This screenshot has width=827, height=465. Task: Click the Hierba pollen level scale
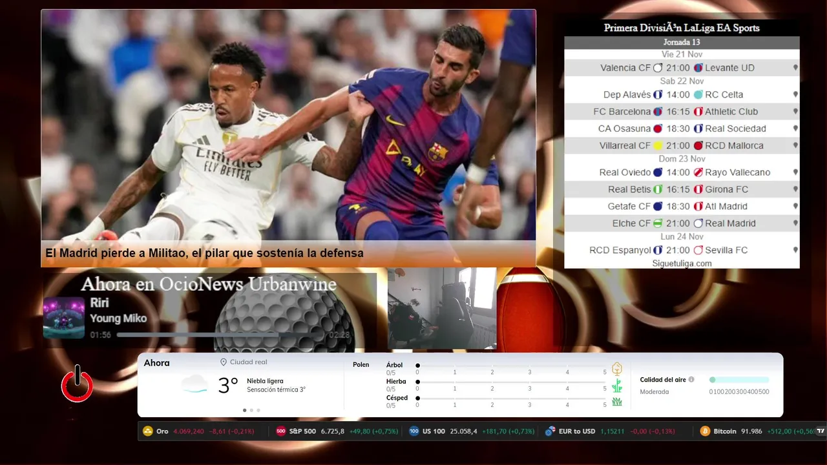511,382
